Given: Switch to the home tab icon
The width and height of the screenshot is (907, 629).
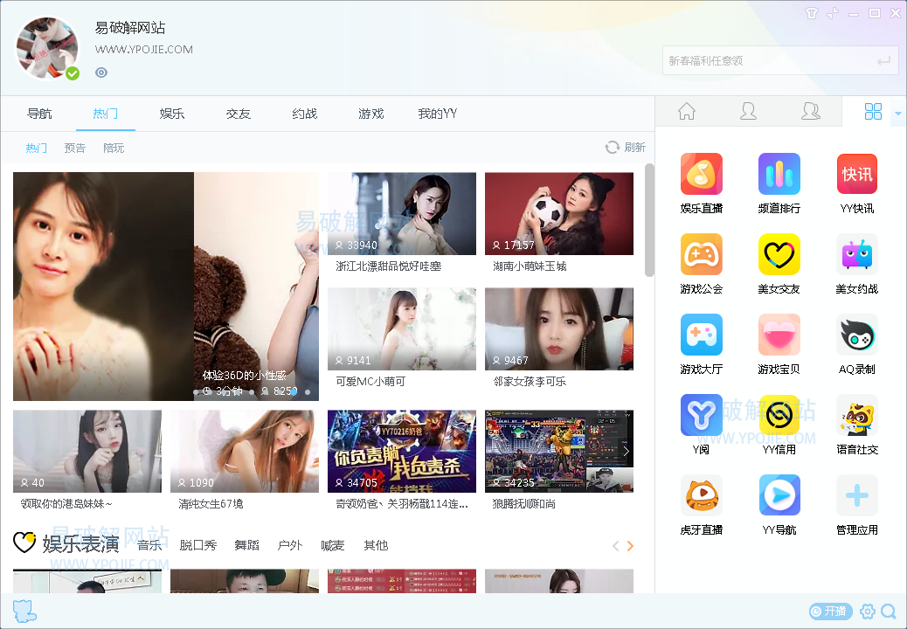Looking at the screenshot, I should coord(687,111).
